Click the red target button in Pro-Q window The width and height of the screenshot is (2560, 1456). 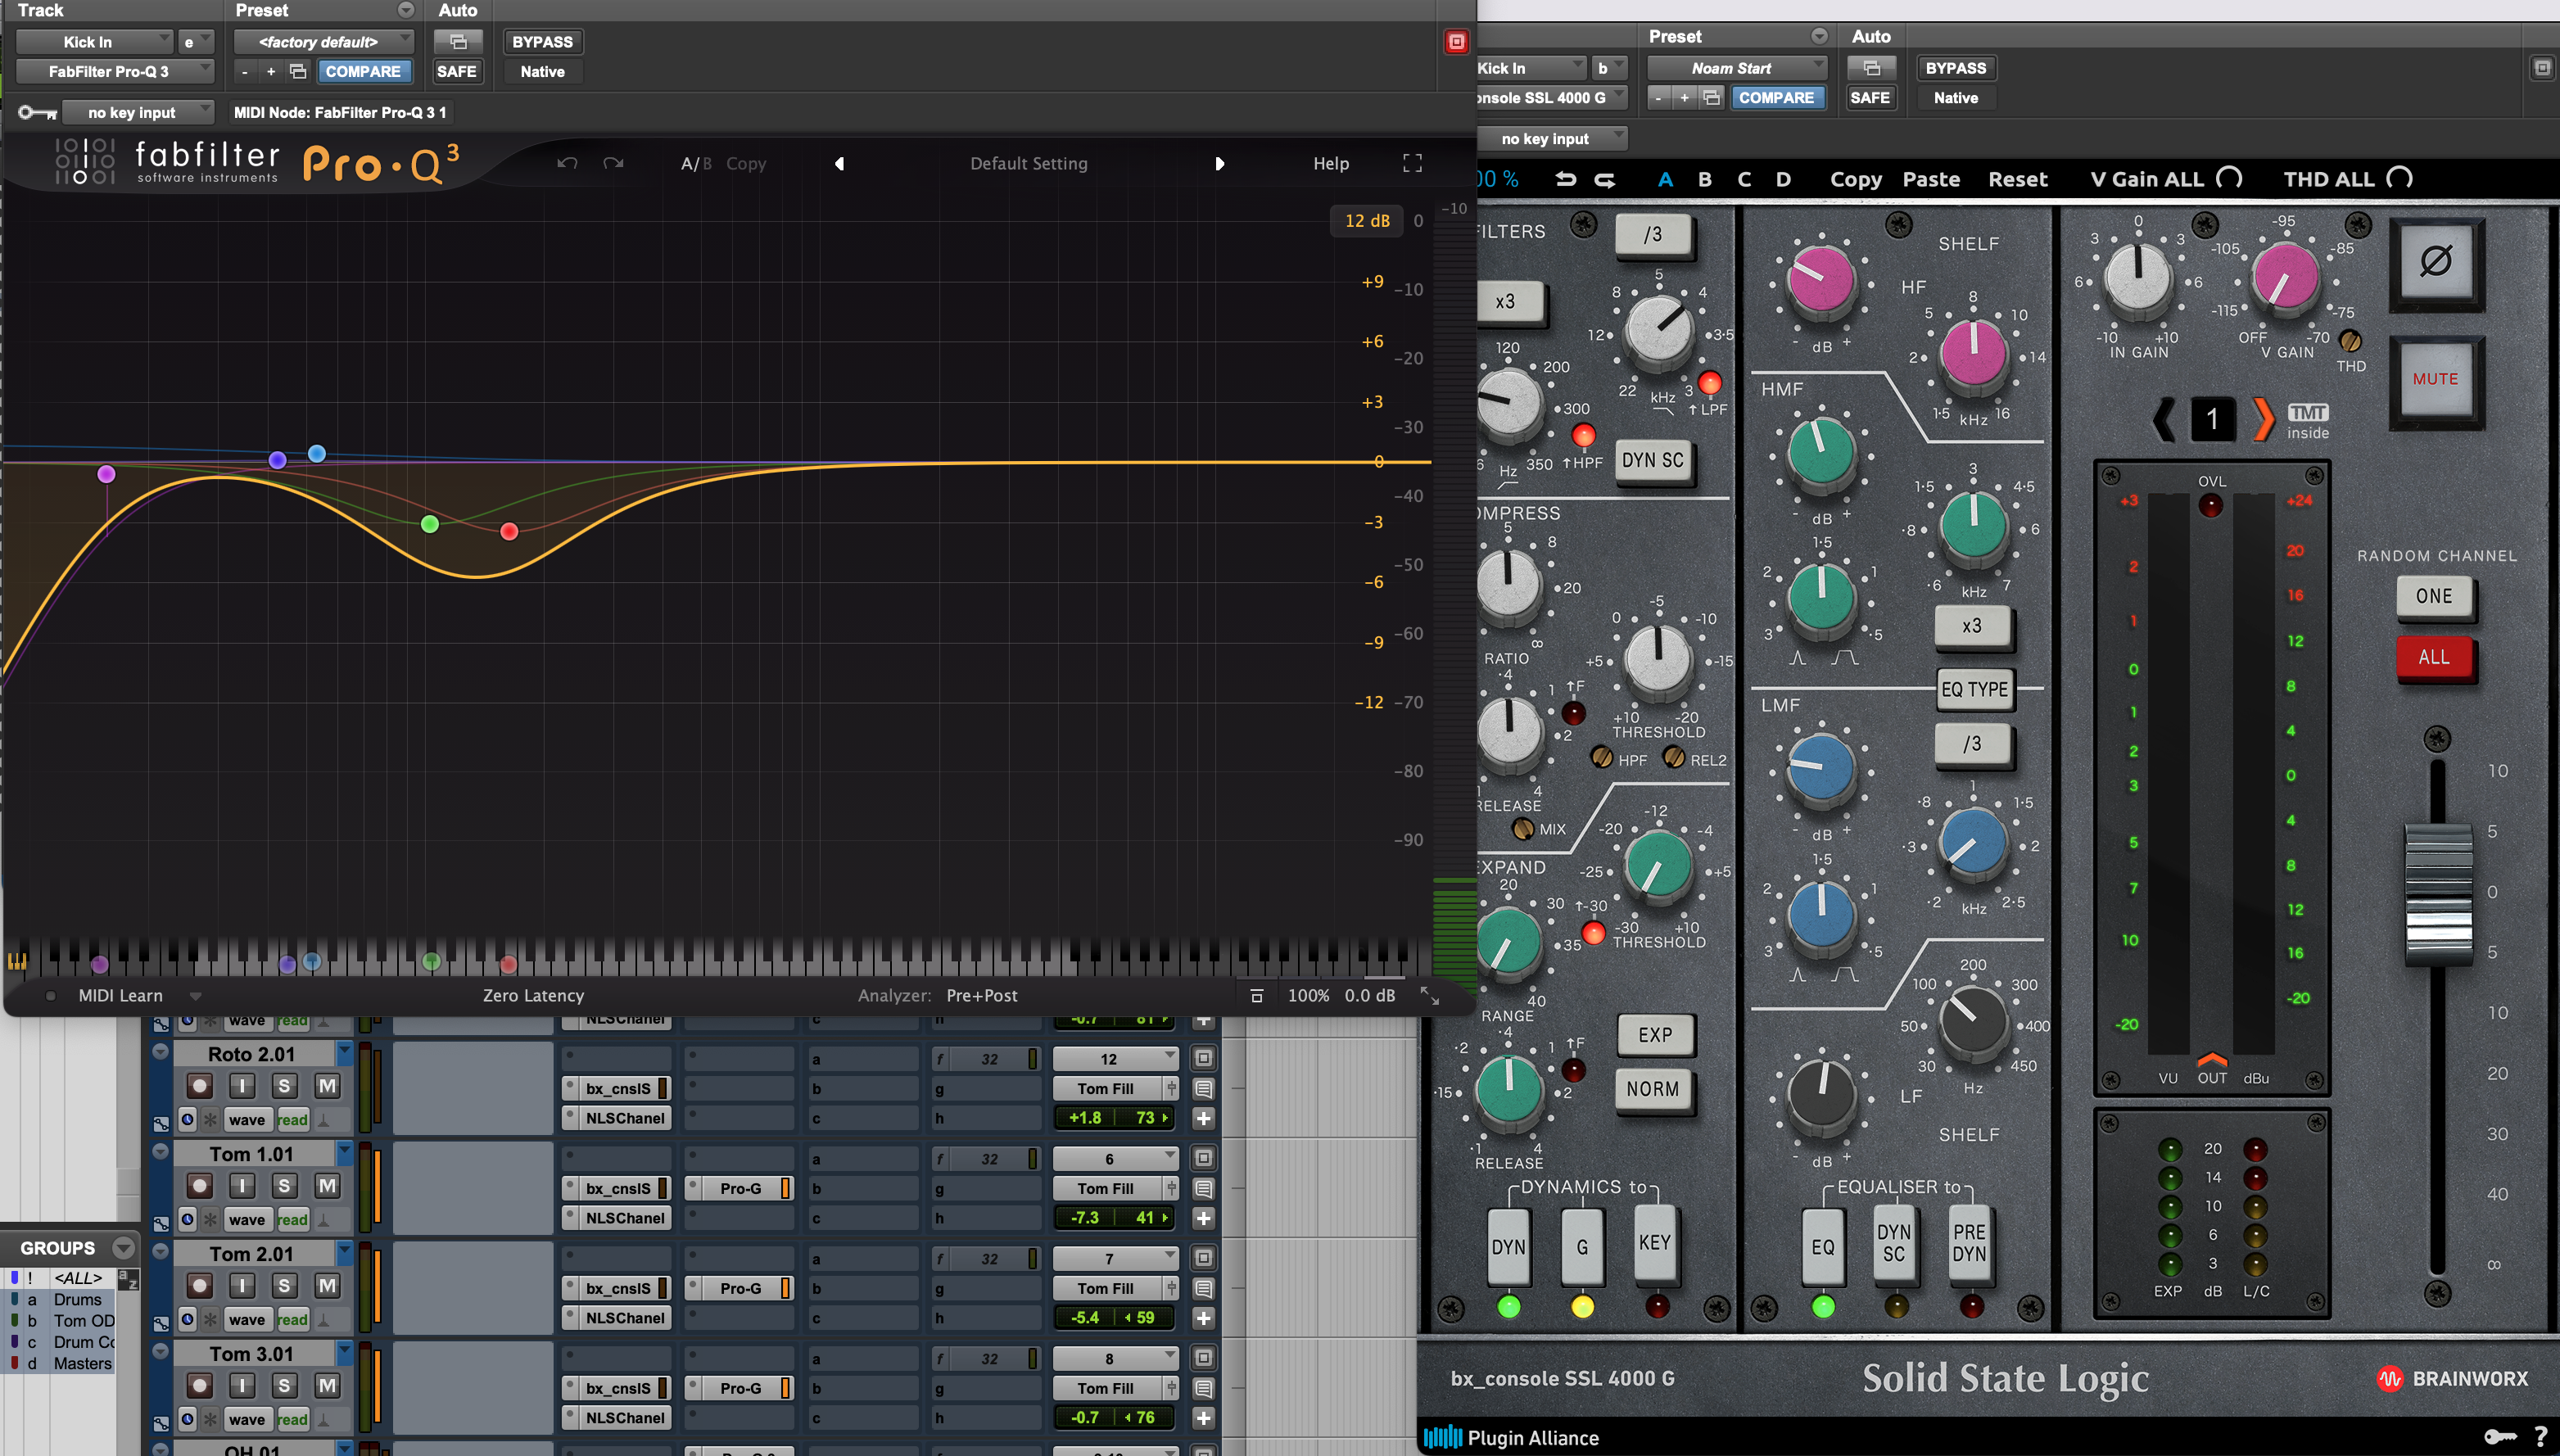coord(1456,42)
